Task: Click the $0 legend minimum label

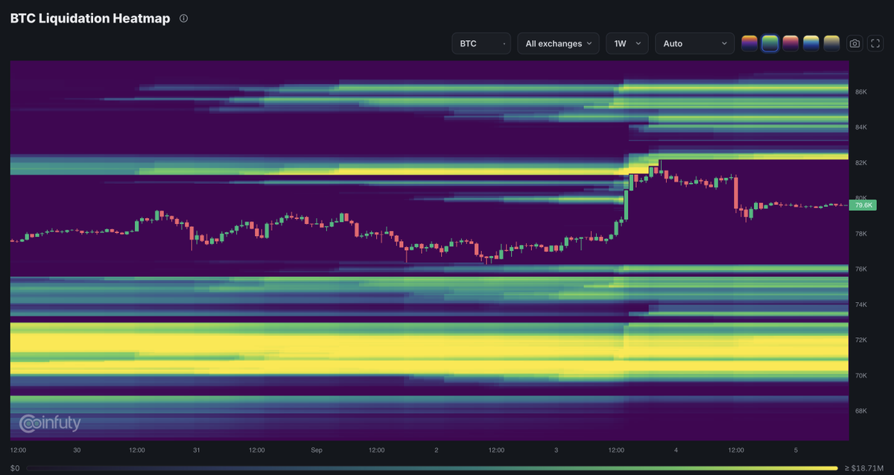Action: (15, 468)
